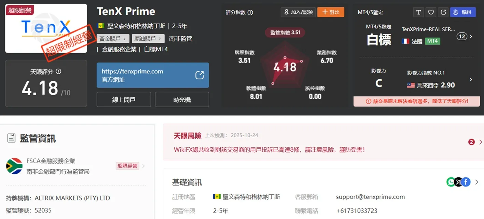Click the France flag icon
The image size is (484, 219).
point(405,41)
